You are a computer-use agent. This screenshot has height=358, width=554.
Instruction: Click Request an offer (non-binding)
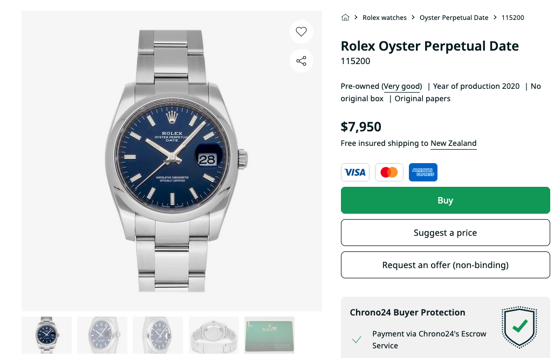[x=445, y=265]
